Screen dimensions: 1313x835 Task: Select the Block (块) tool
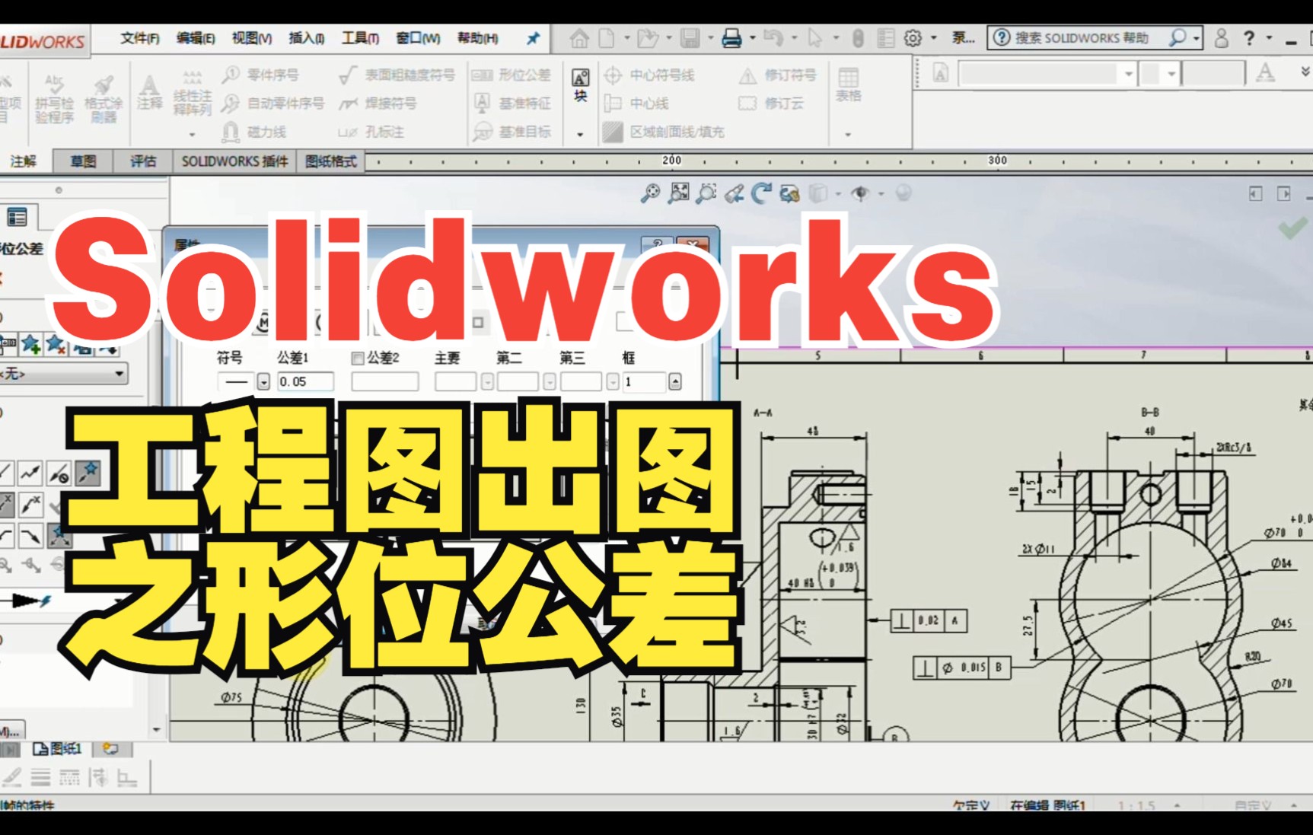click(580, 84)
